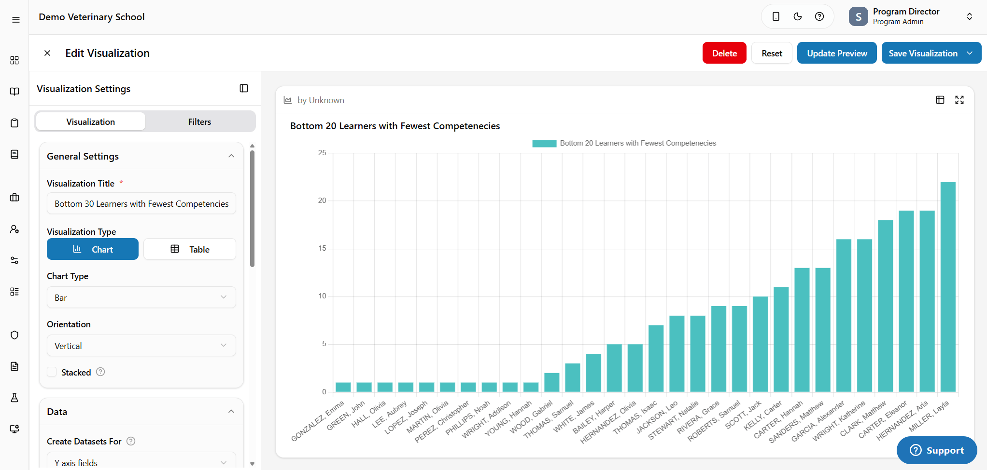Click the MILLER, Layla bar in chart
987x470 pixels.
coord(948,287)
